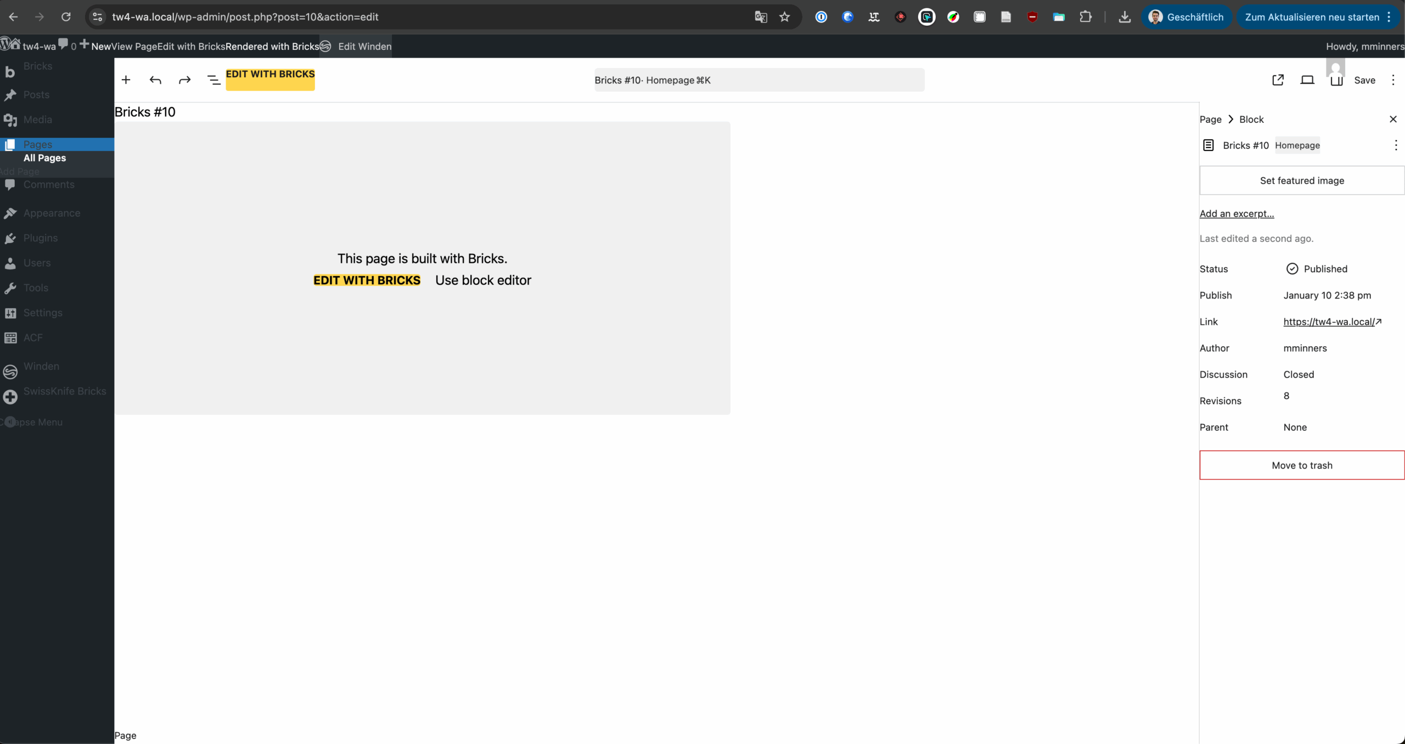1405x744 pixels.
Task: Open the document overview list icon
Action: click(x=213, y=80)
